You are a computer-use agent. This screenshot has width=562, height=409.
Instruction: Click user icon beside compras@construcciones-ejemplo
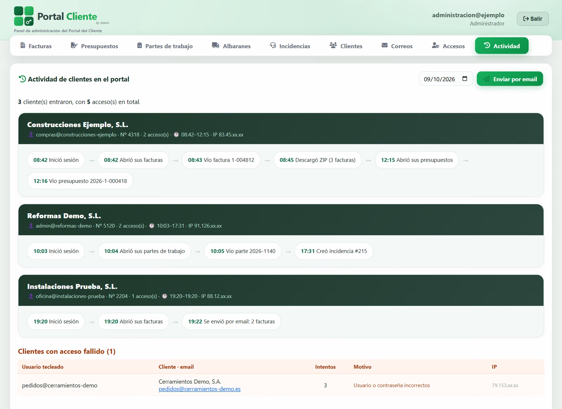pyautogui.click(x=31, y=135)
